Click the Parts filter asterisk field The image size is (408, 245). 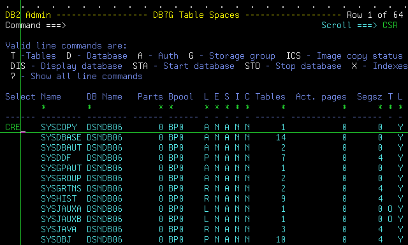click(x=161, y=107)
